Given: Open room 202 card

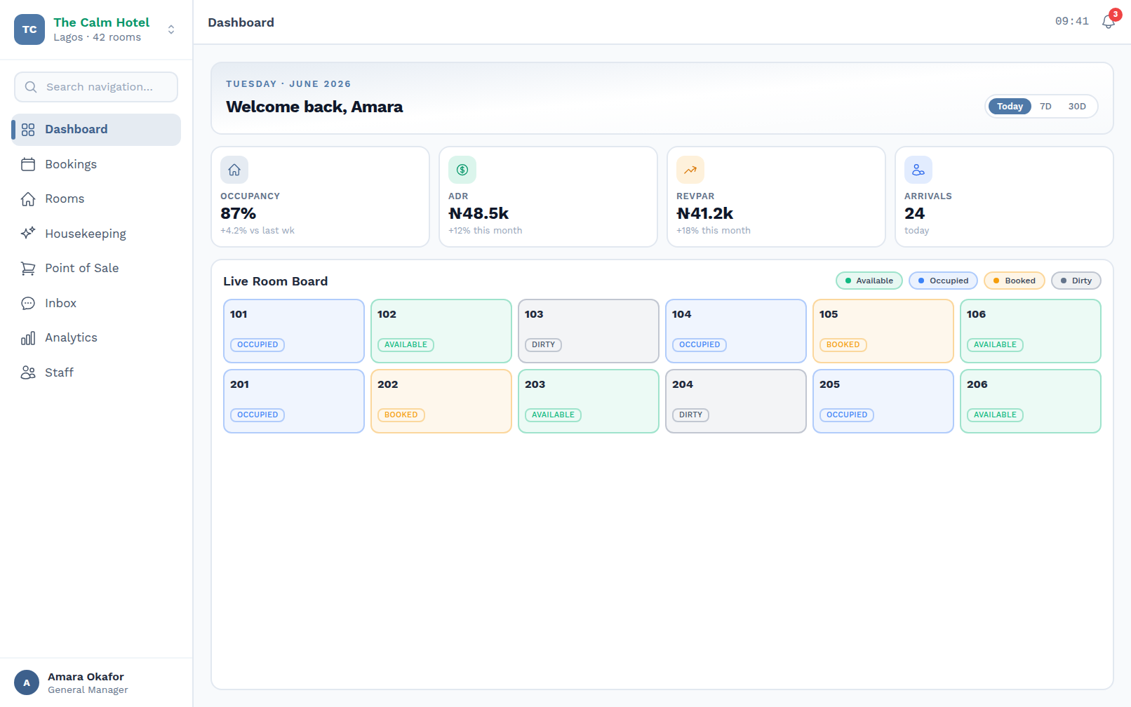Looking at the screenshot, I should pos(441,401).
